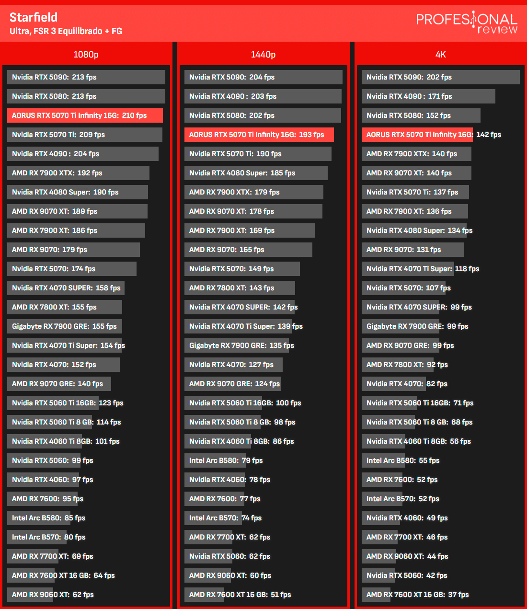
Task: Click 'AMD RX 7900 XT: 186 fps' bar
Action: tap(76, 230)
